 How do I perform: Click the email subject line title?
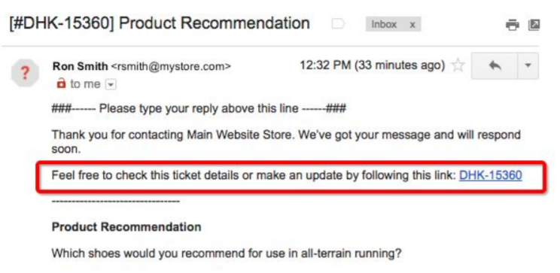(160, 23)
